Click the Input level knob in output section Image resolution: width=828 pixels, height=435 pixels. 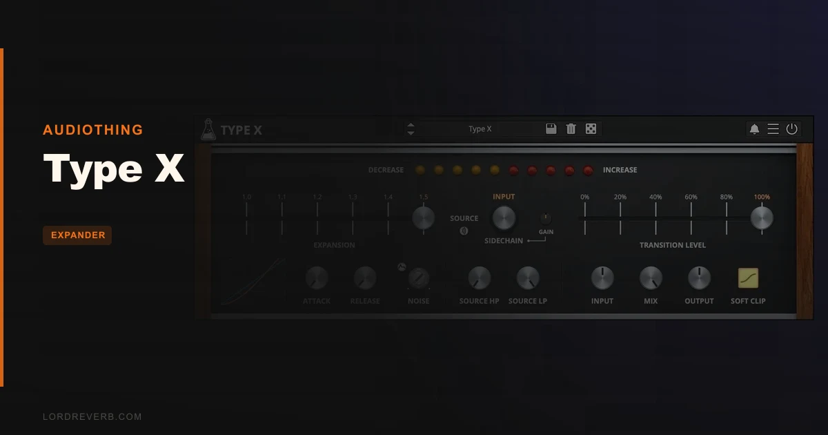[602, 278]
